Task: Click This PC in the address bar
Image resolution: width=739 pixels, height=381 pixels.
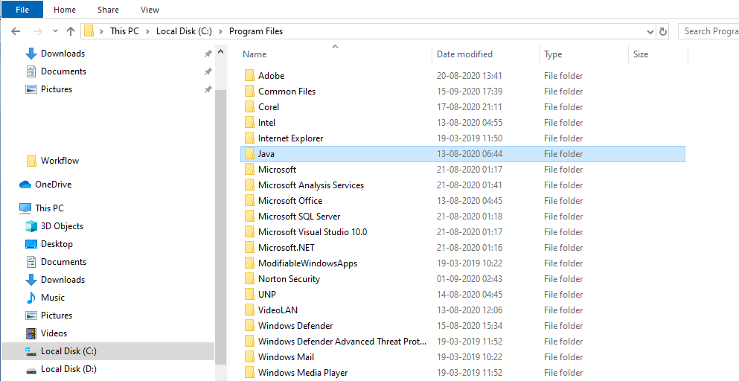Action: click(124, 31)
